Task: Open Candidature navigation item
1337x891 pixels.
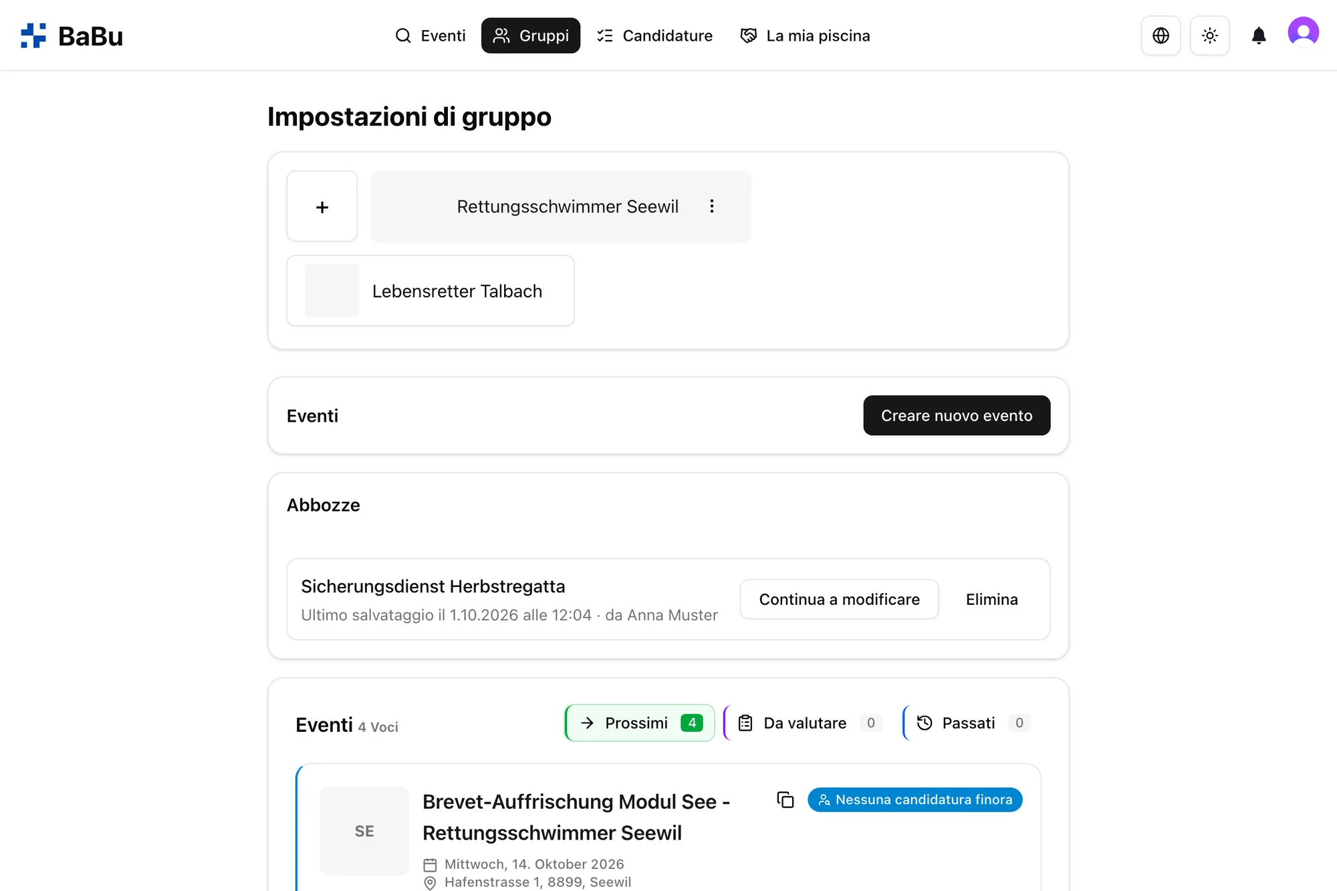Action: click(x=655, y=35)
